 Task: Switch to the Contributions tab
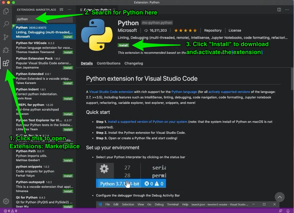point(109,63)
